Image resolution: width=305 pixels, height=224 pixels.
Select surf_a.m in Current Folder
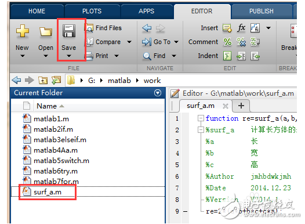point(48,192)
